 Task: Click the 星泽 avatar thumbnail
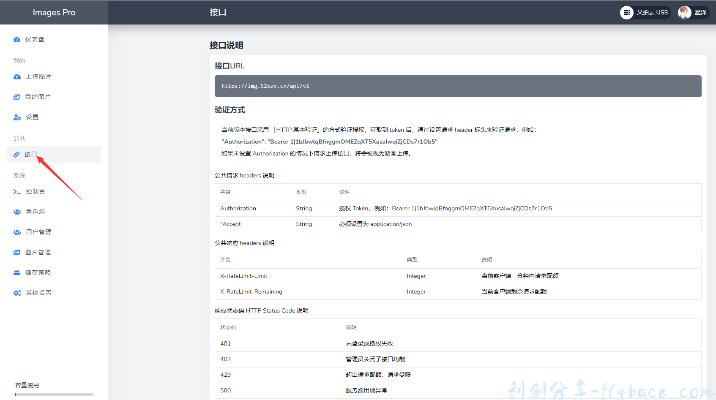pyautogui.click(x=684, y=12)
